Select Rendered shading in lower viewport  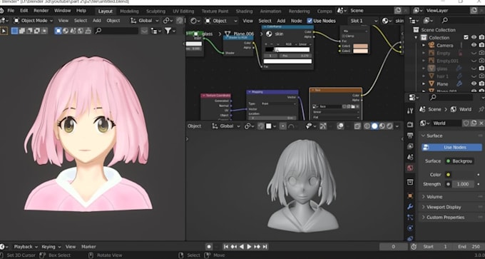pyautogui.click(x=389, y=126)
